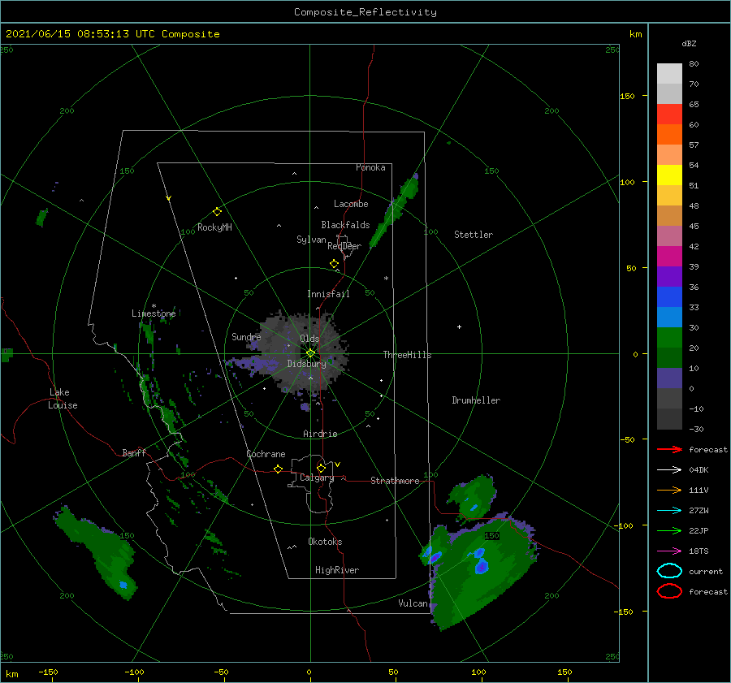
Task: Click the 'Vulcan' label on the map
Action: 413,603
